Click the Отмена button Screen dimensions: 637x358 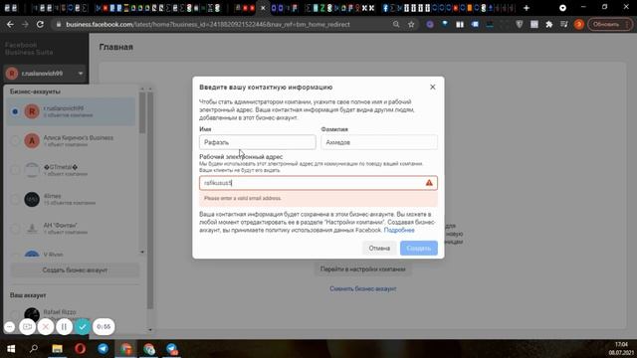coord(379,248)
